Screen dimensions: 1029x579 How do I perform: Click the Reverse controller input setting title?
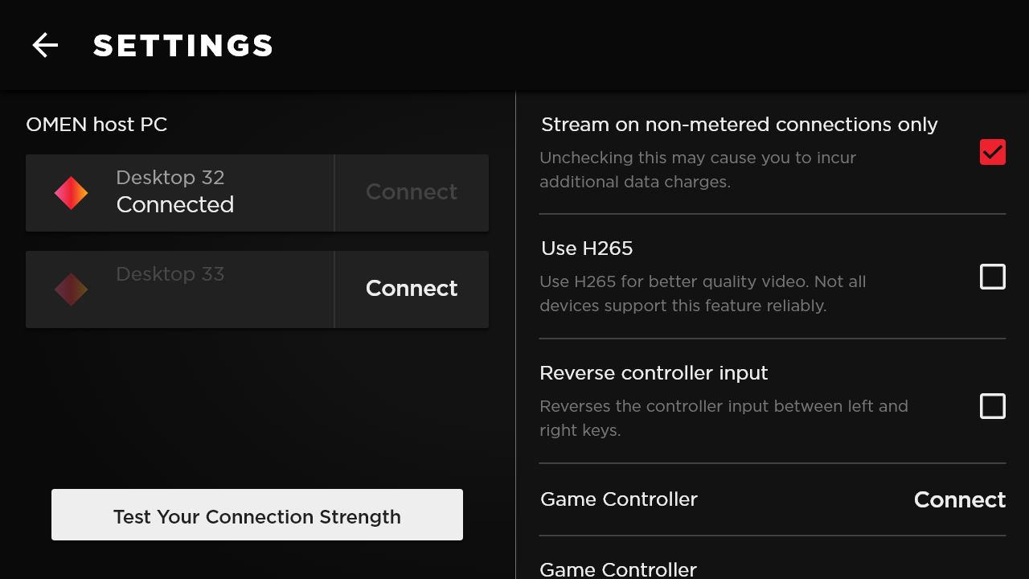(x=654, y=373)
